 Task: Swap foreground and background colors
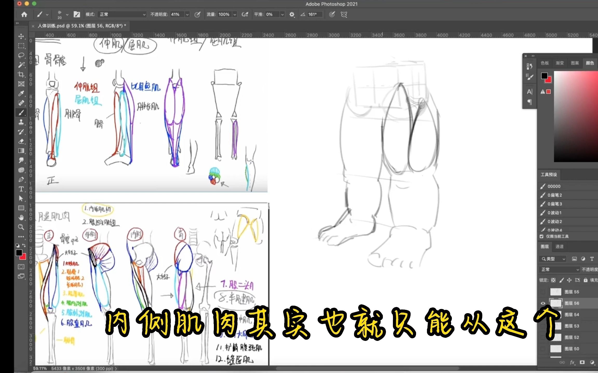24,245
